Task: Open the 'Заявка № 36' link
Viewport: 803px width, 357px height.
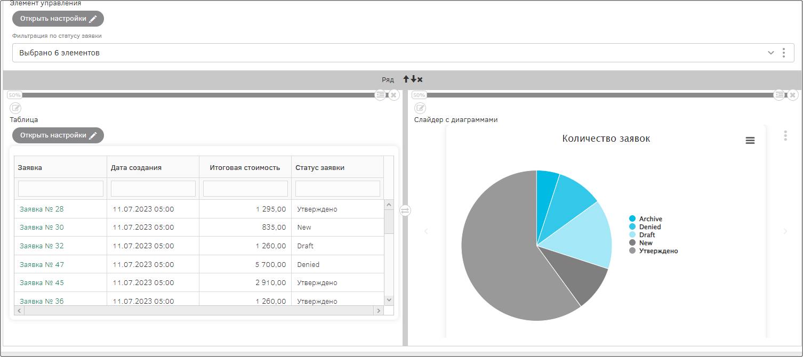Action: click(42, 301)
